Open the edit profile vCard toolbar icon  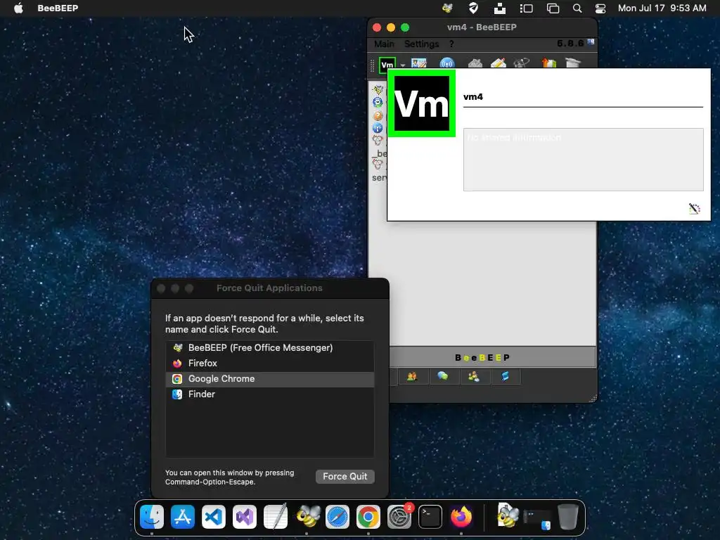tap(419, 63)
